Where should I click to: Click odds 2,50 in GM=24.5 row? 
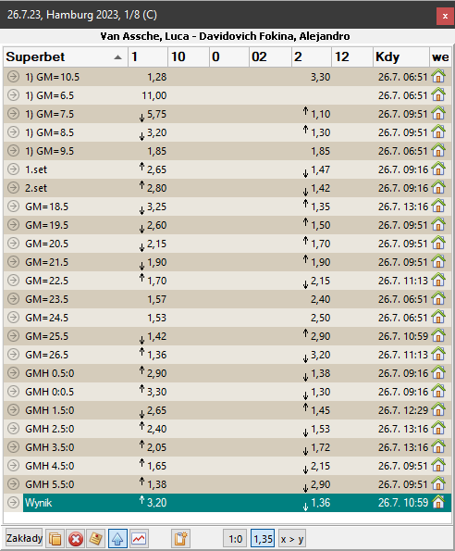pyautogui.click(x=320, y=318)
